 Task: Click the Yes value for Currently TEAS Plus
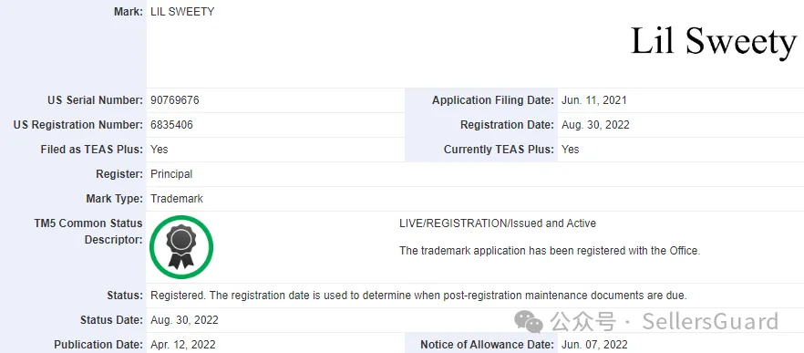click(571, 150)
